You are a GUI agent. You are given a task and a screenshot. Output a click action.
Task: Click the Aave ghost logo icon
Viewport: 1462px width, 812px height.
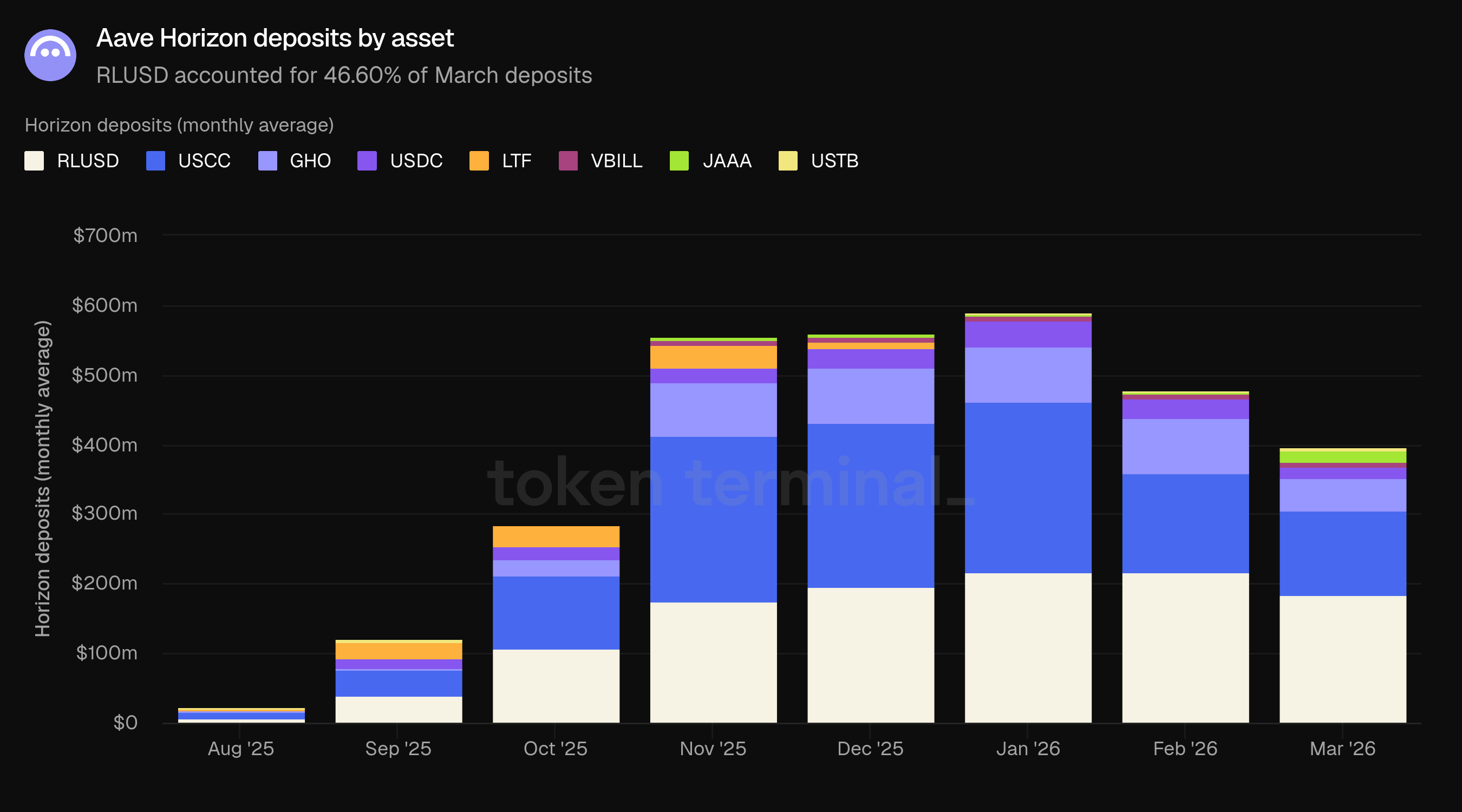click(50, 55)
